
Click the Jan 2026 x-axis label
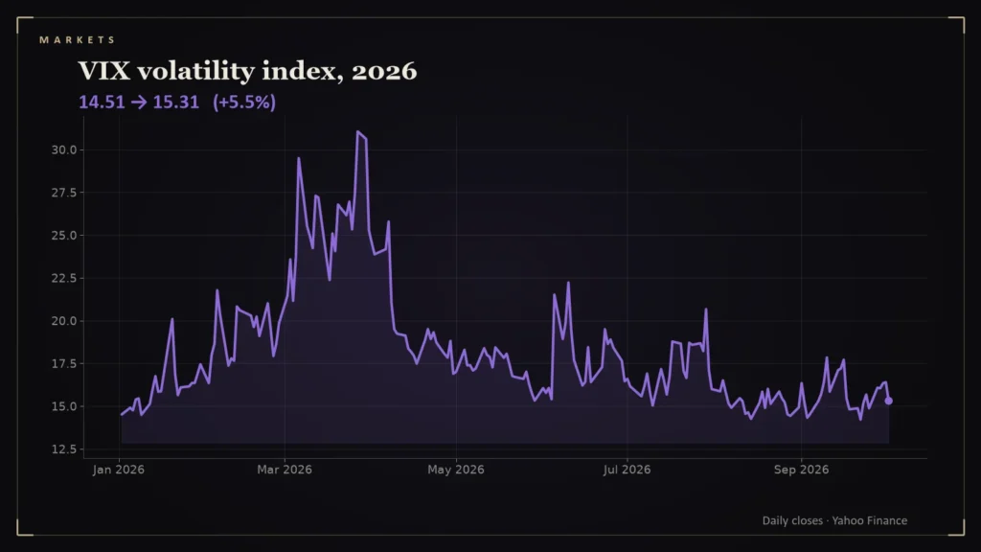[118, 470]
